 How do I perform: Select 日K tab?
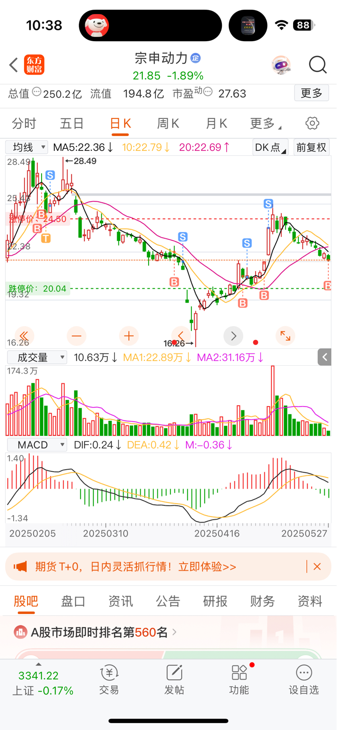120,124
